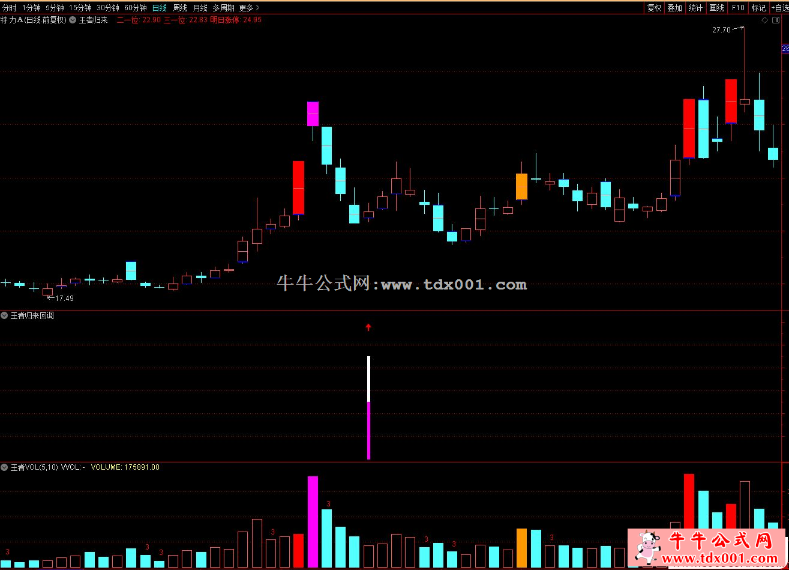The width and height of the screenshot is (789, 570).
Task: Click the blue price axis label
Action: point(785,49)
